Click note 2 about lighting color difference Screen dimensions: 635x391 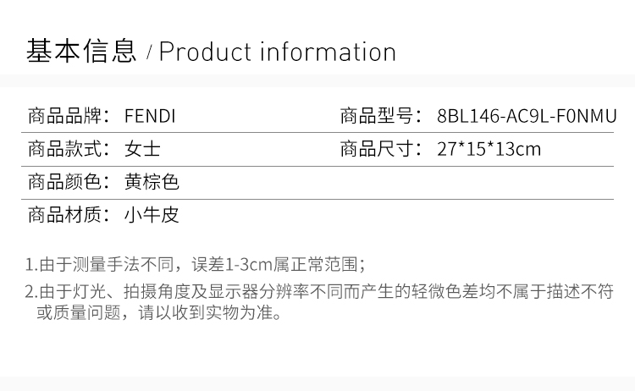tap(319, 301)
